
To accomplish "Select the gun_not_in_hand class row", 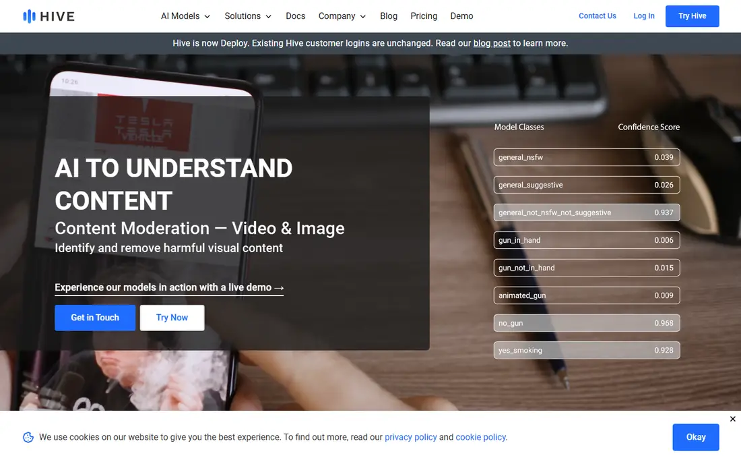I will tap(587, 268).
